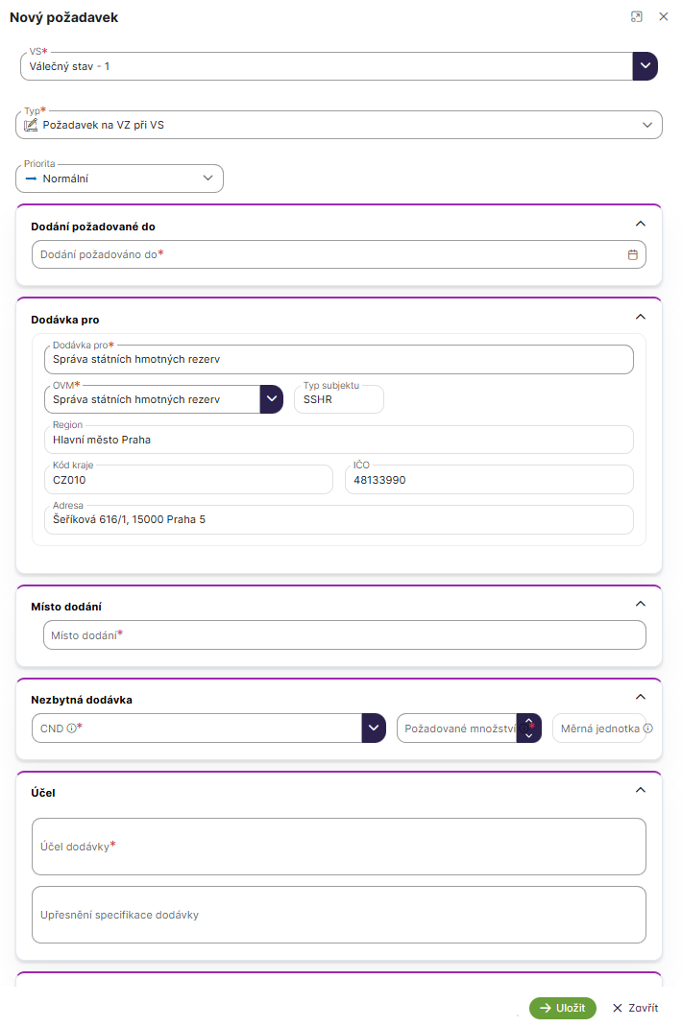Click the info icon next to CND
Screen dimensions: 682x1027
(x=71, y=728)
